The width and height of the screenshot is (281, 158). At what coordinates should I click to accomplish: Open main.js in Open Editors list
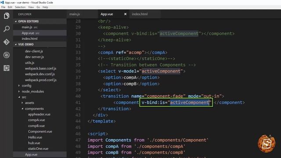tap(40, 27)
